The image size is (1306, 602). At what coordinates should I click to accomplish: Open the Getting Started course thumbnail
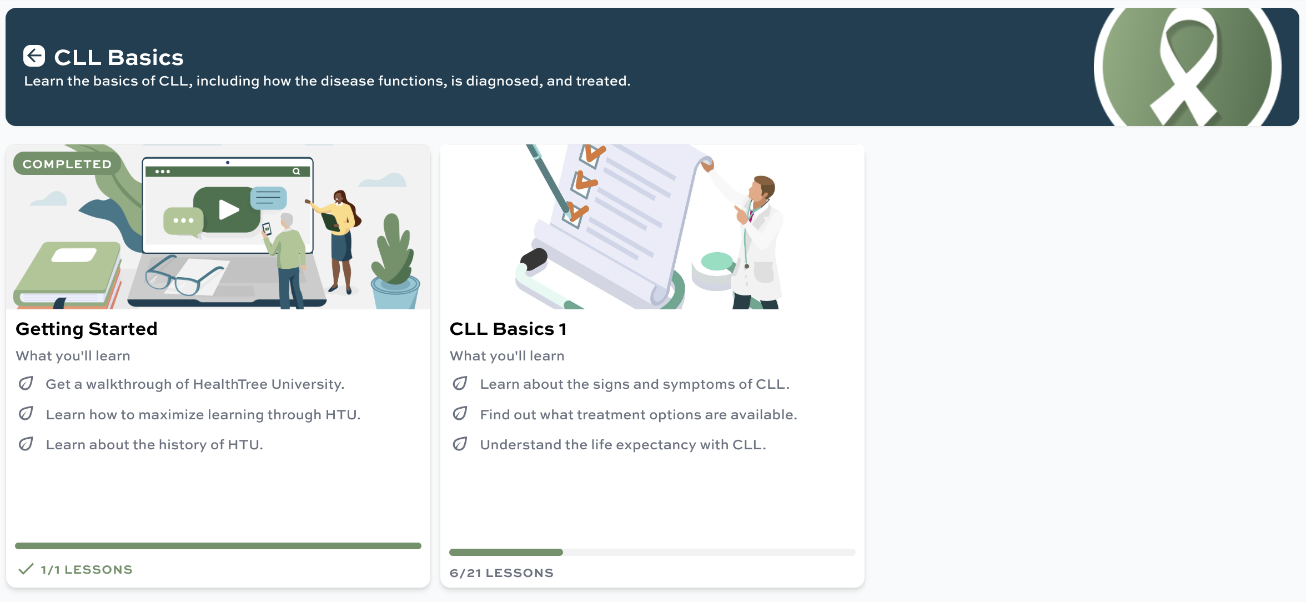218,227
